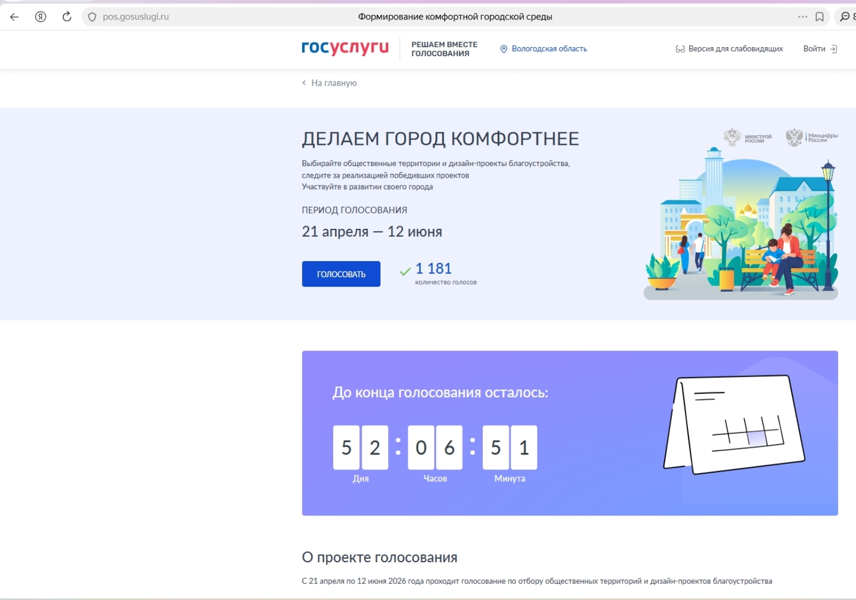
Task: Open the Yandex home icon
Action: 41,17
